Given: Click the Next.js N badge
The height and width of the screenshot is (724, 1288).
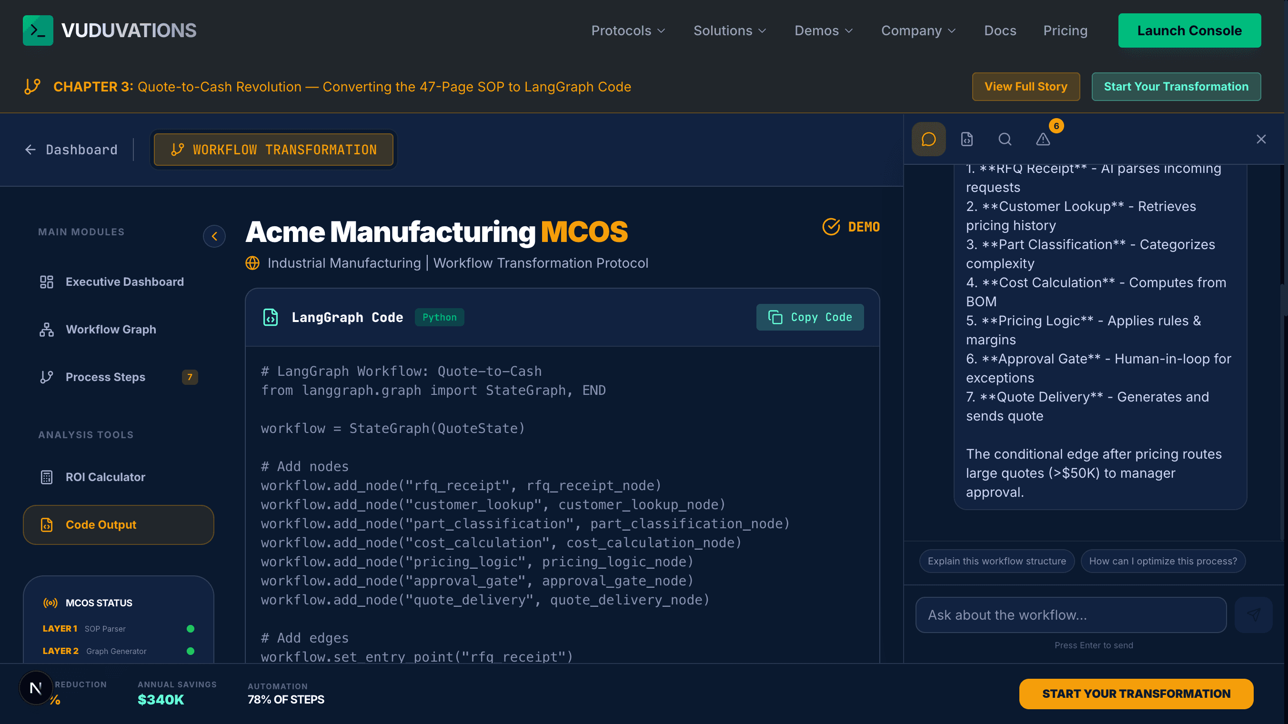Looking at the screenshot, I should [36, 688].
